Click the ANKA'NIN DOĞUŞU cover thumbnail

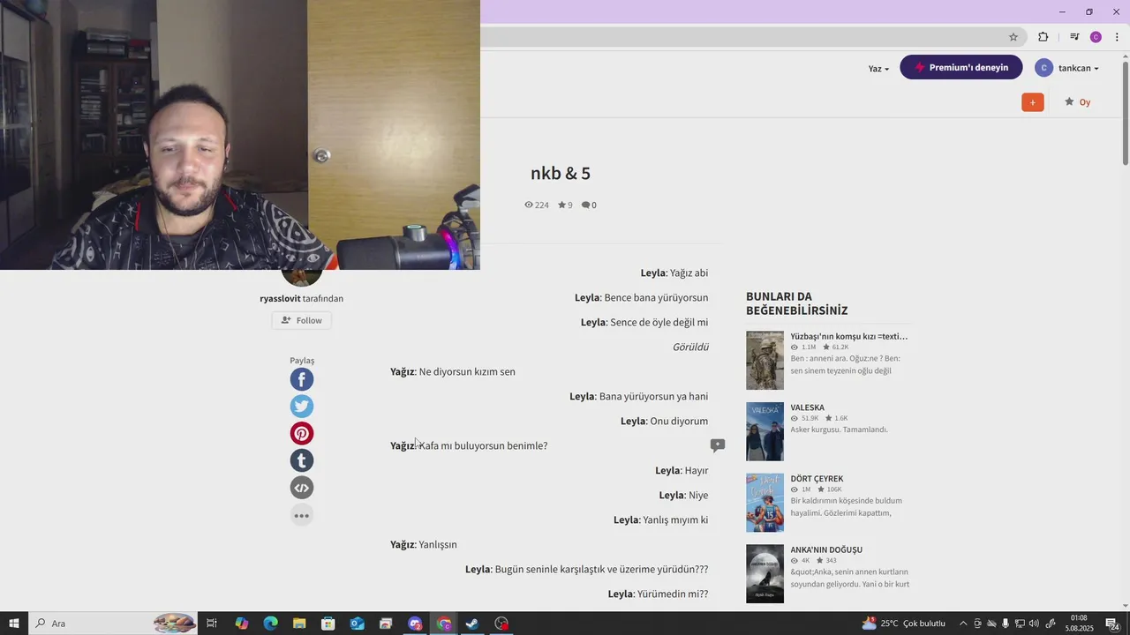pos(765,574)
